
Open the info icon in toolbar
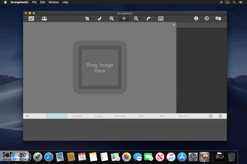click(x=196, y=18)
